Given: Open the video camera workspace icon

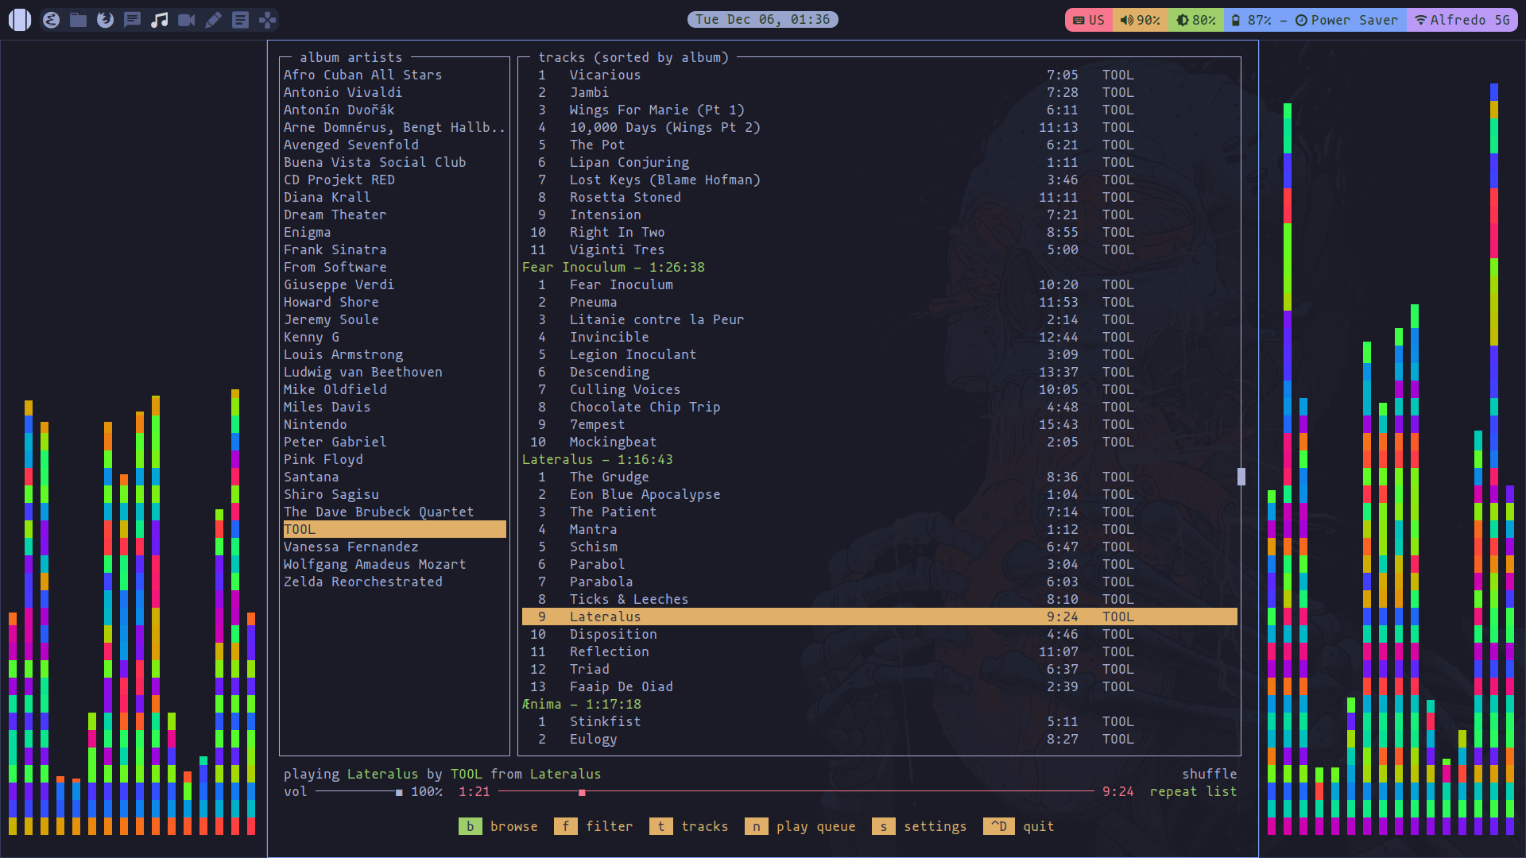Looking at the screenshot, I should click(186, 20).
